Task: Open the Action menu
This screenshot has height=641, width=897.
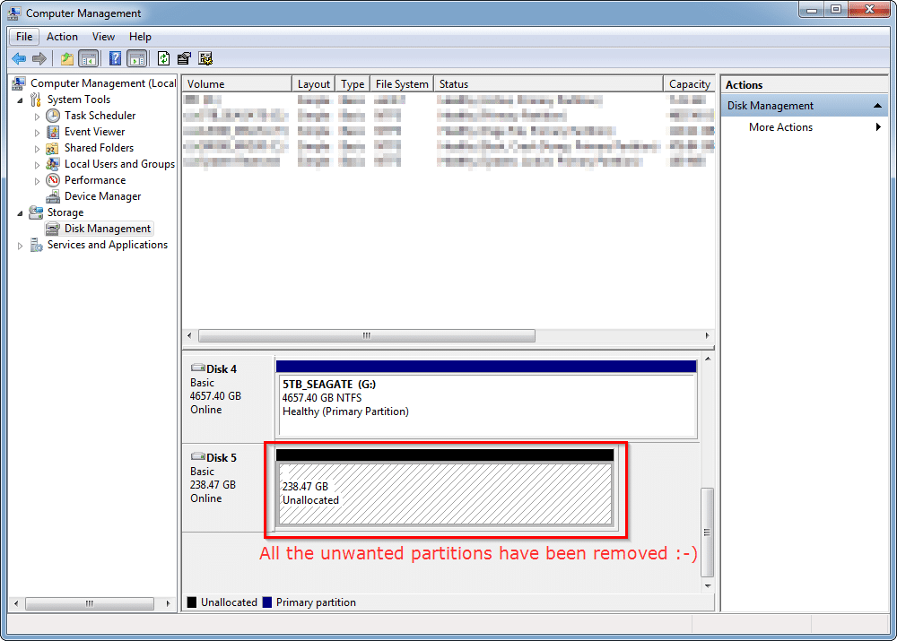Action: pos(62,37)
